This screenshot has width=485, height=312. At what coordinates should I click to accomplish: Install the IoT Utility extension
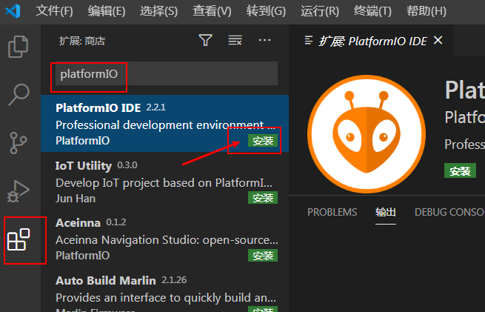tap(263, 198)
